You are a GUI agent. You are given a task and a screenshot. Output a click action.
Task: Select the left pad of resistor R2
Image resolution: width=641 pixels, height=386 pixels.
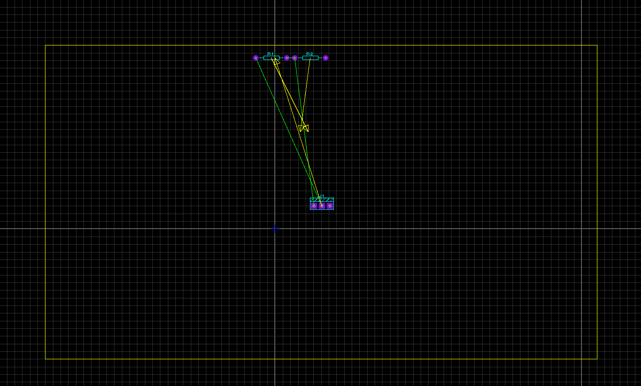(x=294, y=58)
